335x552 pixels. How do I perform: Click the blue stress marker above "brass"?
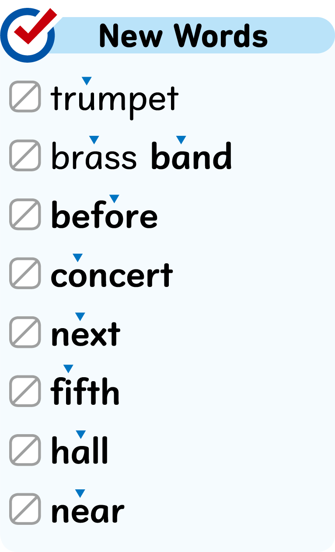94,140
